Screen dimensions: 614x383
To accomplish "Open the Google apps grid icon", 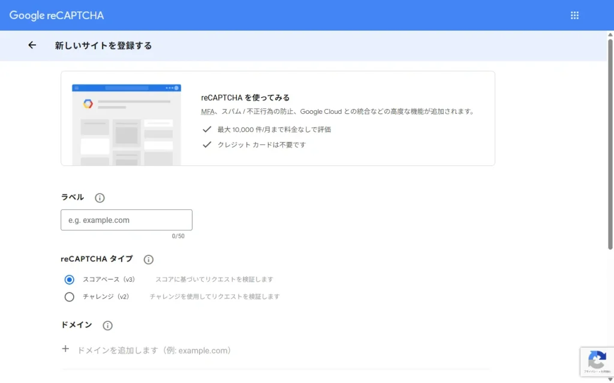I will point(574,15).
